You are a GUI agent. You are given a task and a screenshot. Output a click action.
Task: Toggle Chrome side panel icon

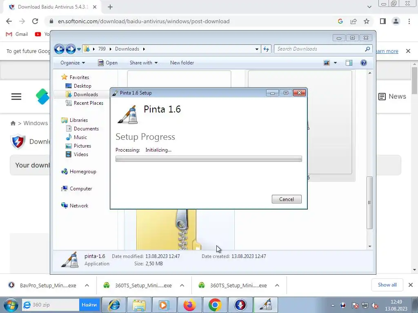click(383, 21)
